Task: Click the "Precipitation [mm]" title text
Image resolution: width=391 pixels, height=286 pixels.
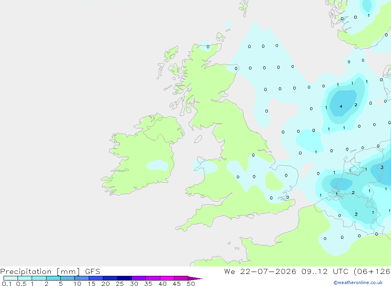Action: [40, 272]
